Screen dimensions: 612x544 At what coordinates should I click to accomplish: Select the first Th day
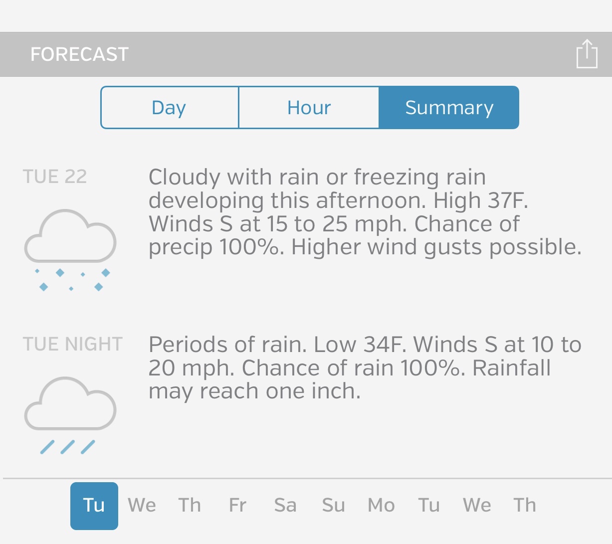tap(190, 506)
